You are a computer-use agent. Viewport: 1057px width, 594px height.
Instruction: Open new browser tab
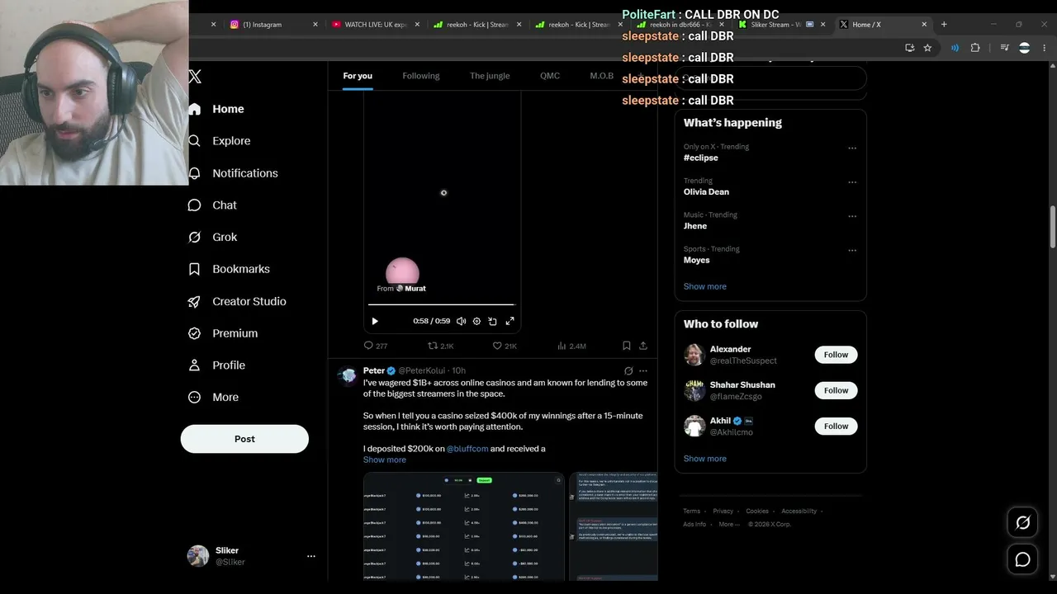[x=944, y=24]
